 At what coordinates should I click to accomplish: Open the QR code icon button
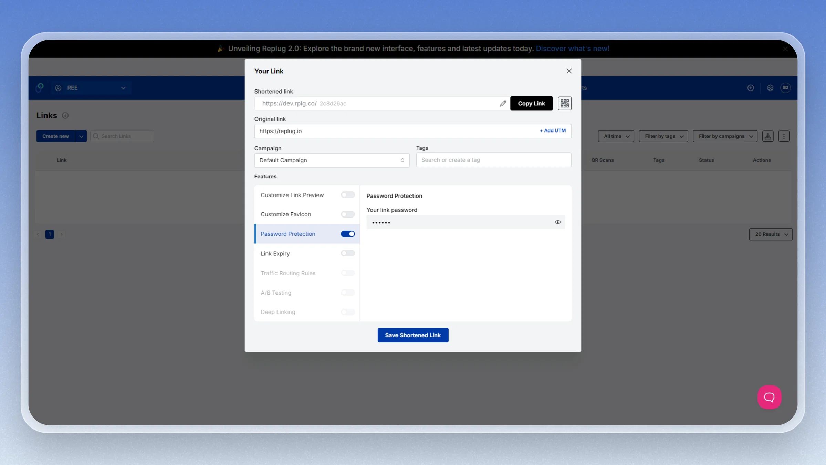pyautogui.click(x=564, y=103)
